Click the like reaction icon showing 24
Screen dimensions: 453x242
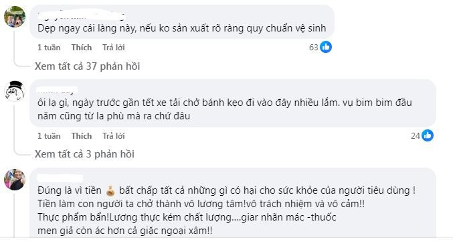point(428,135)
